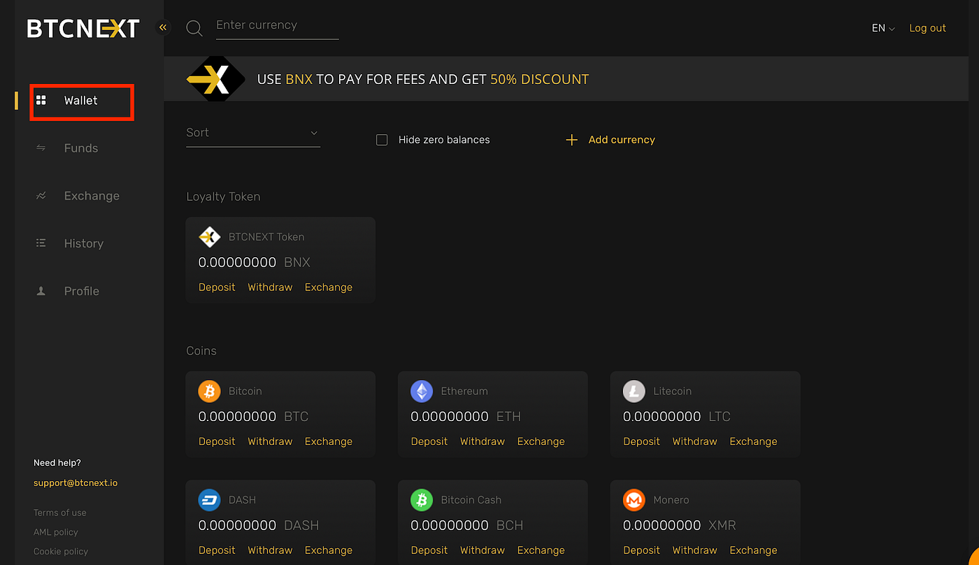
Task: Click Deposit on the DASH card
Action: 217,550
